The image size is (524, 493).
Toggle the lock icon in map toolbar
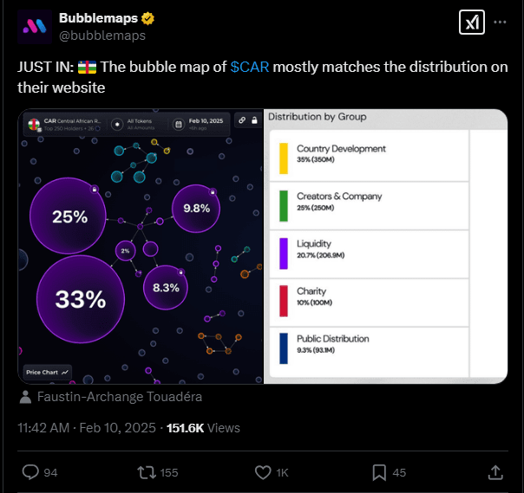click(254, 120)
